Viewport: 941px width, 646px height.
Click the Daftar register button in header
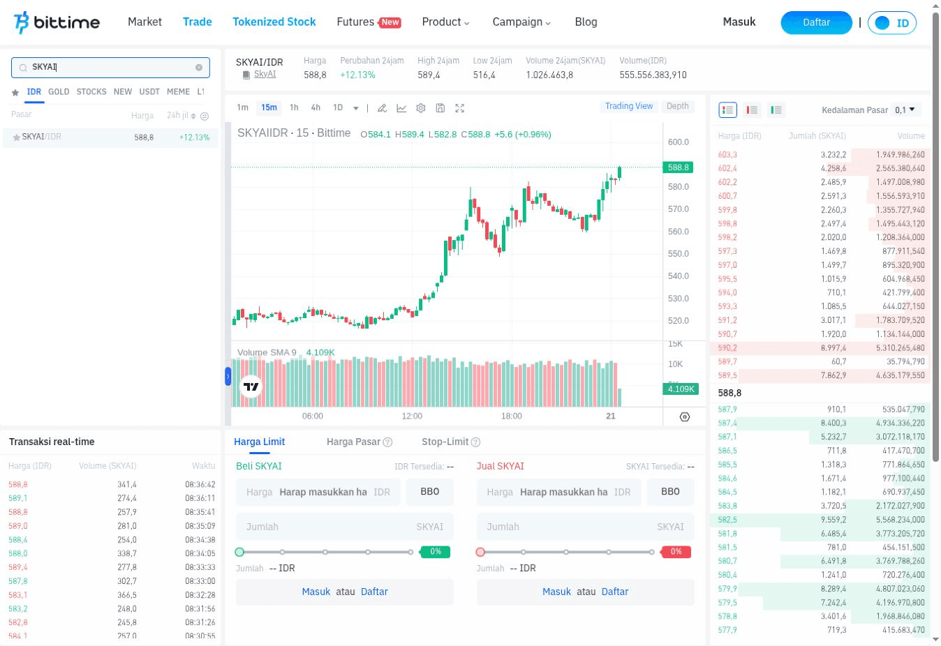click(x=816, y=23)
